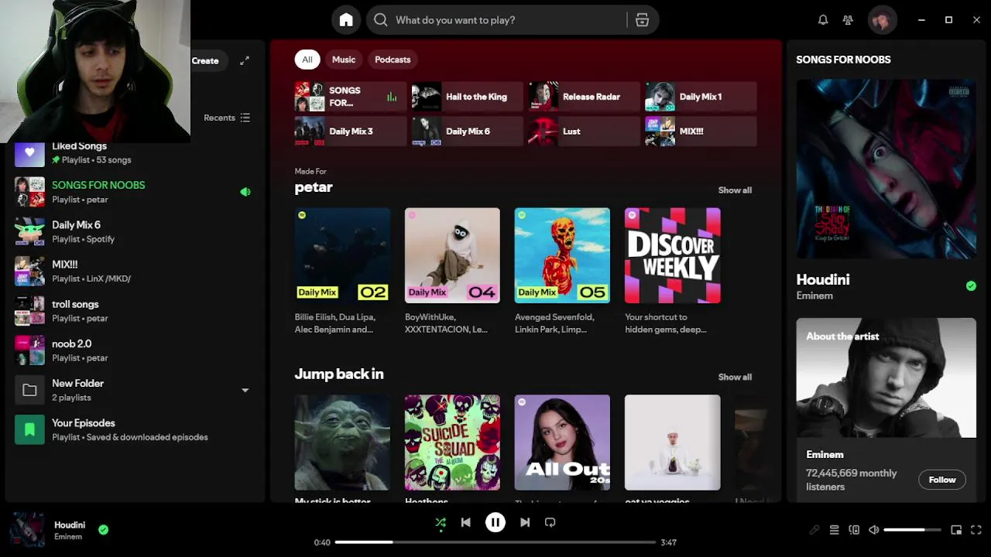Click speaker icon on SONGS FOR NOOBS row
991x557 pixels.
[x=245, y=192]
